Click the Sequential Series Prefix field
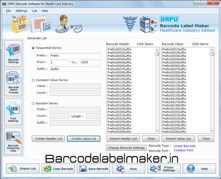This screenshot has width=221, height=179. pos(75,56)
